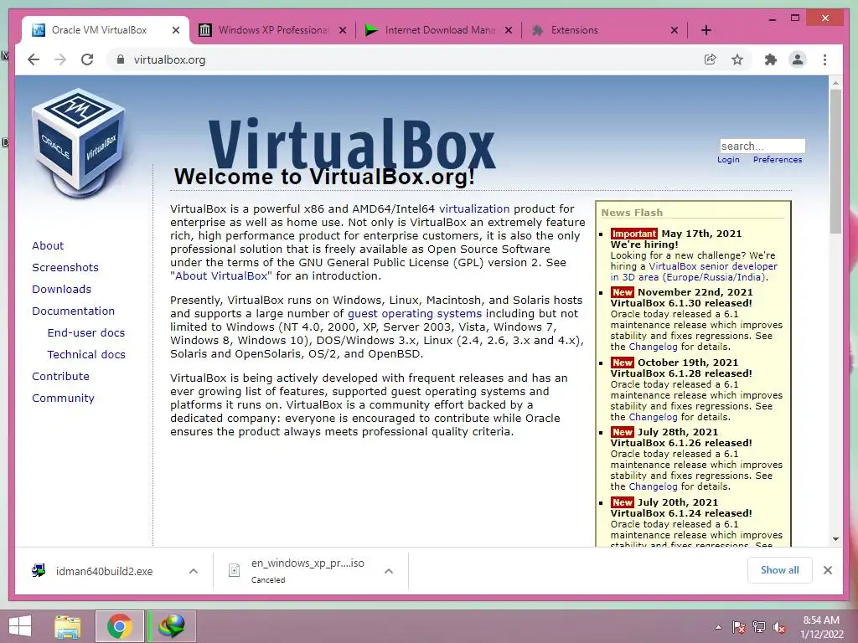Click the idman640build2.exe download item
This screenshot has width=858, height=643.
click(104, 571)
